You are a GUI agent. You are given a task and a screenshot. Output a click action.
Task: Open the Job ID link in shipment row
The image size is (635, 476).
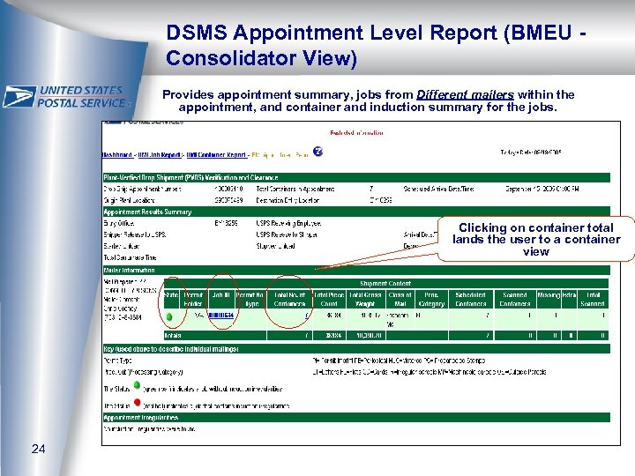point(220,315)
